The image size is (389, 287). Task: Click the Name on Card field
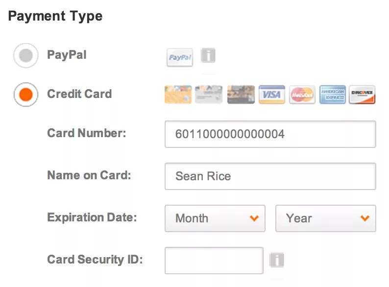[x=270, y=176]
